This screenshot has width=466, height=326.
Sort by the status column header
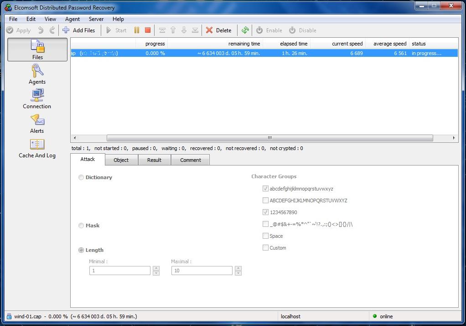click(x=433, y=44)
